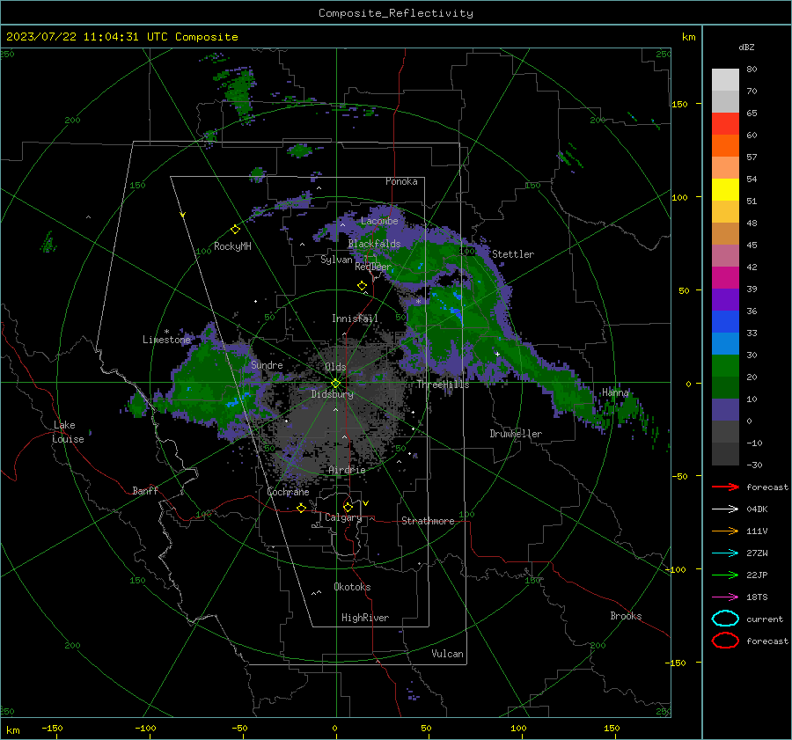Click the white 04DK arrow in legend

point(725,509)
